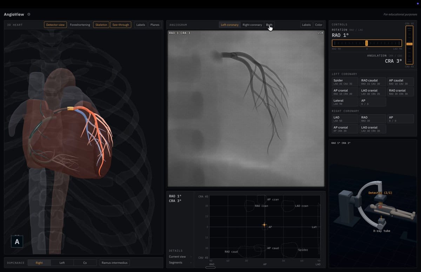The width and height of the screenshot is (421, 272).
Task: Show Both coronaries in the angiogram
Action: coord(269,25)
